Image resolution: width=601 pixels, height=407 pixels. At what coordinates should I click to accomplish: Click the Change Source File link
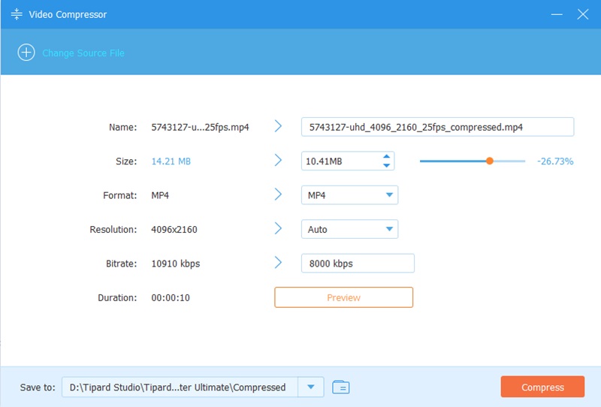point(83,53)
